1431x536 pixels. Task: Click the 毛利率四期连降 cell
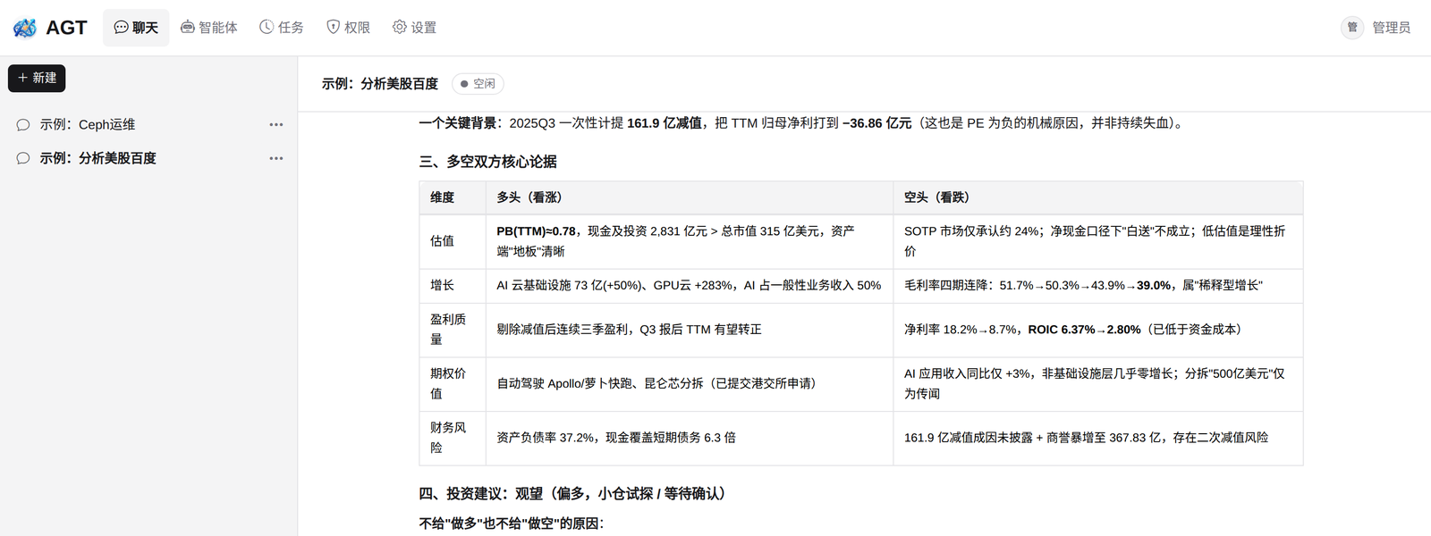tap(1098, 286)
